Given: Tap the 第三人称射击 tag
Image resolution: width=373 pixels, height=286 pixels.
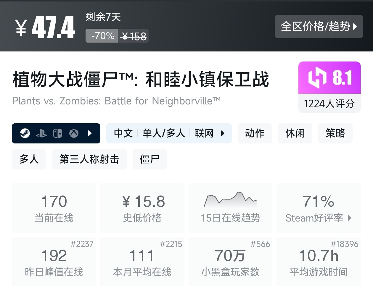Looking at the screenshot, I should (x=89, y=159).
